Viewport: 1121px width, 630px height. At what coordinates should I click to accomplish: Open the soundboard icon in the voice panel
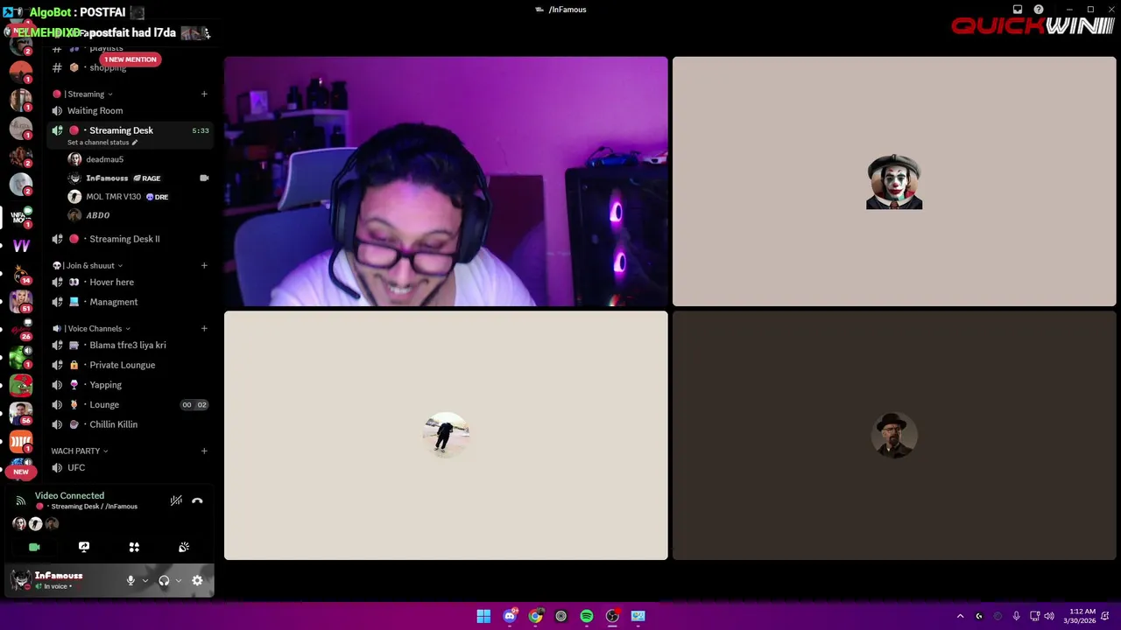(x=184, y=547)
